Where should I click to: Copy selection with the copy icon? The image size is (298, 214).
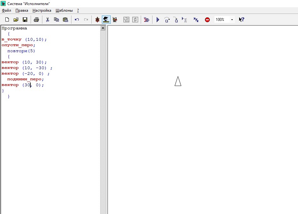(x=56, y=20)
